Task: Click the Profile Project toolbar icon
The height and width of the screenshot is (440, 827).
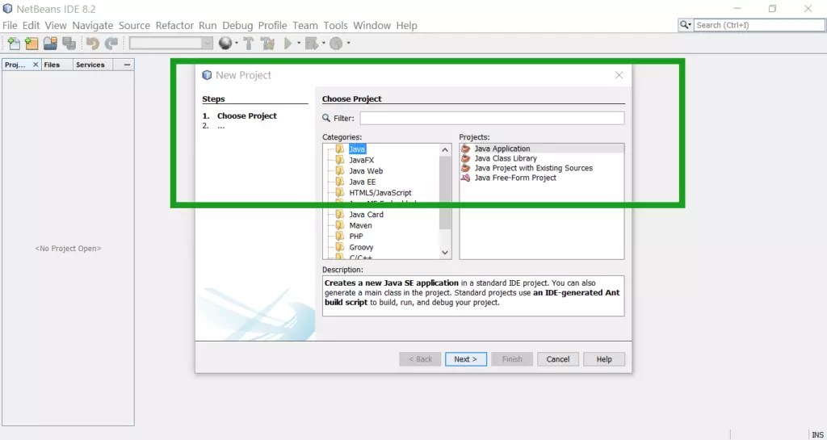Action: coord(336,44)
